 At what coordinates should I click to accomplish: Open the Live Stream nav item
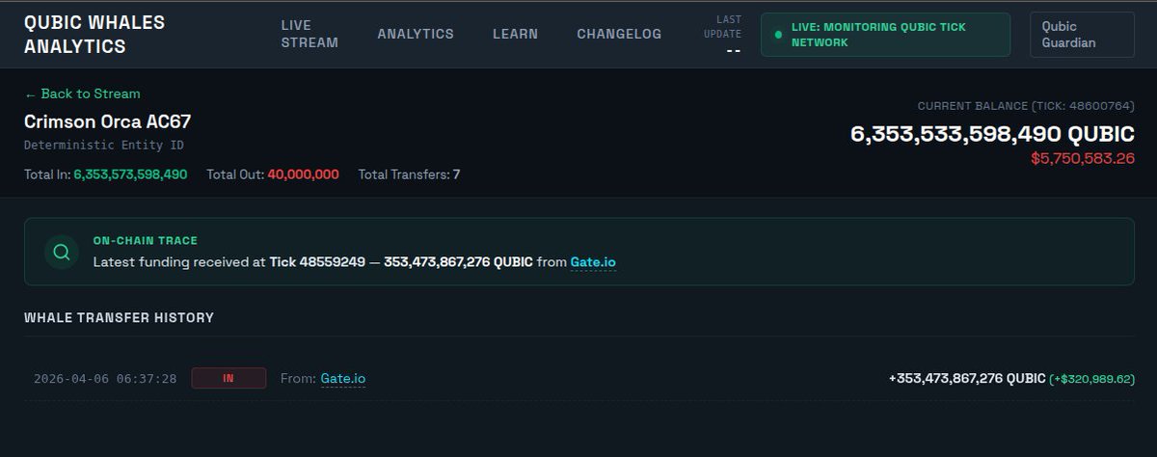(309, 34)
